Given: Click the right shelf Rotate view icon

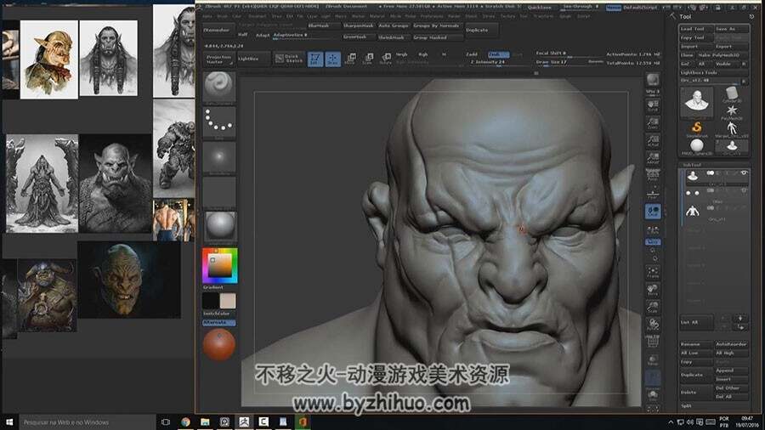Looking at the screenshot, I should 653,324.
